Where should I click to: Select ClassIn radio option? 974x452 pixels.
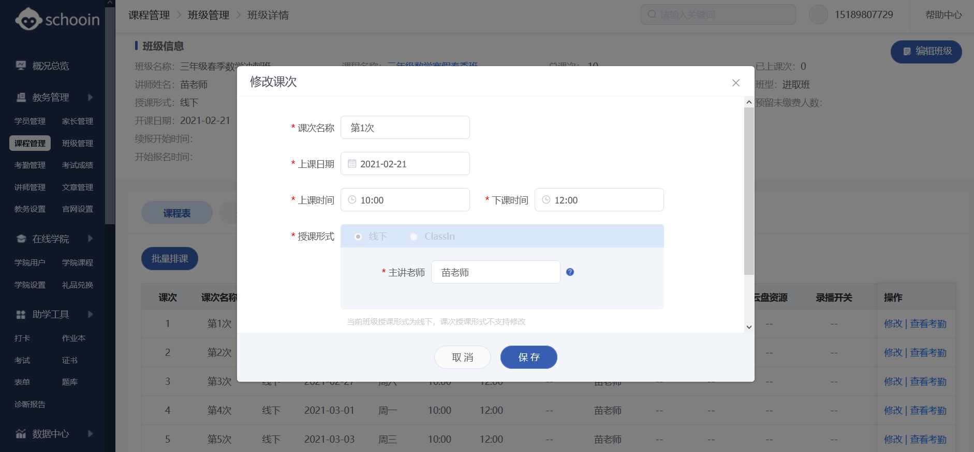[414, 237]
